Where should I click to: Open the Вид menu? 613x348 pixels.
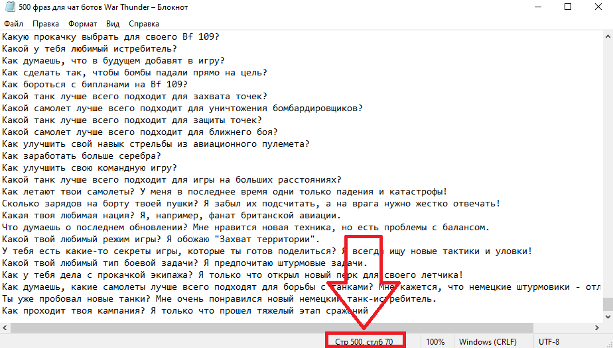pyautogui.click(x=113, y=24)
